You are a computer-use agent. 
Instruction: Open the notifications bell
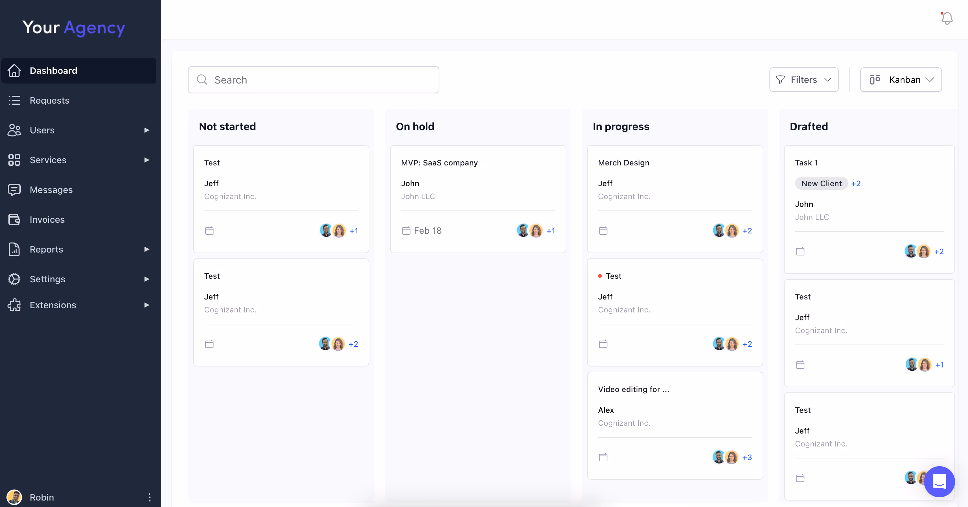point(947,18)
